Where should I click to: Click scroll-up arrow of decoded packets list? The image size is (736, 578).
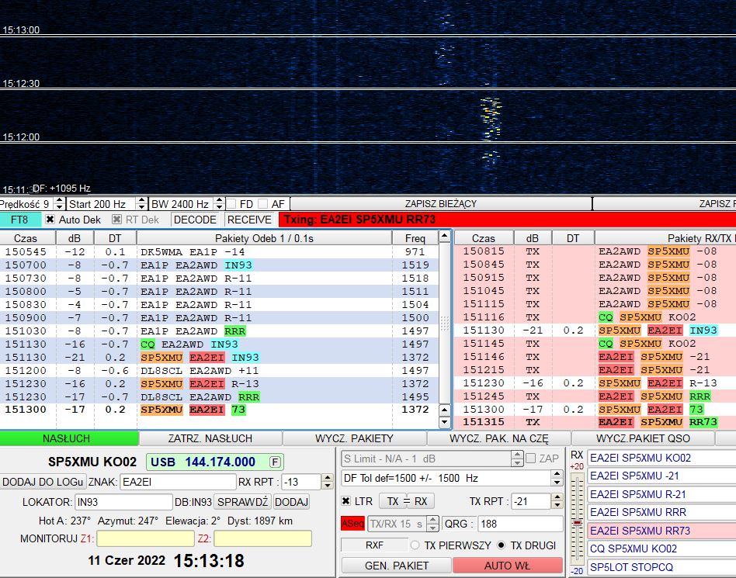(x=445, y=236)
